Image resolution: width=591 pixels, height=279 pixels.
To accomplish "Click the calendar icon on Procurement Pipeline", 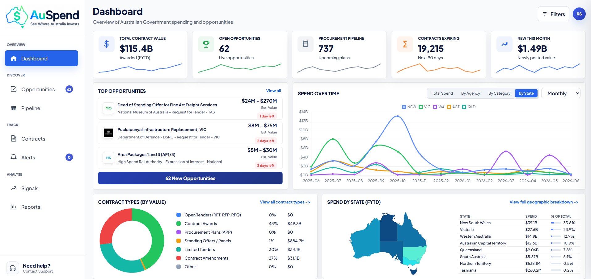I will tap(306, 44).
